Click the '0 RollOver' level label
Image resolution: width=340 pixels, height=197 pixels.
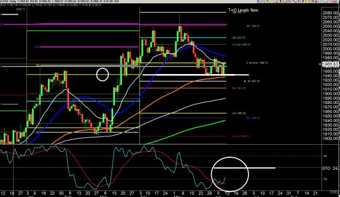(257, 63)
